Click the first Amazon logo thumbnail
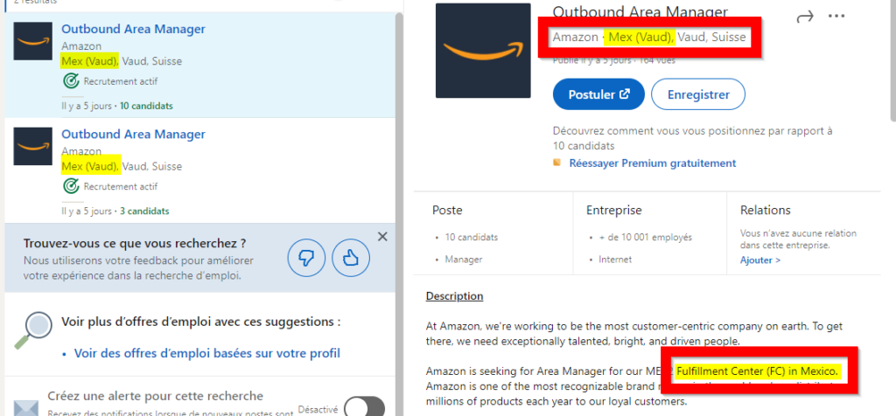 33,41
